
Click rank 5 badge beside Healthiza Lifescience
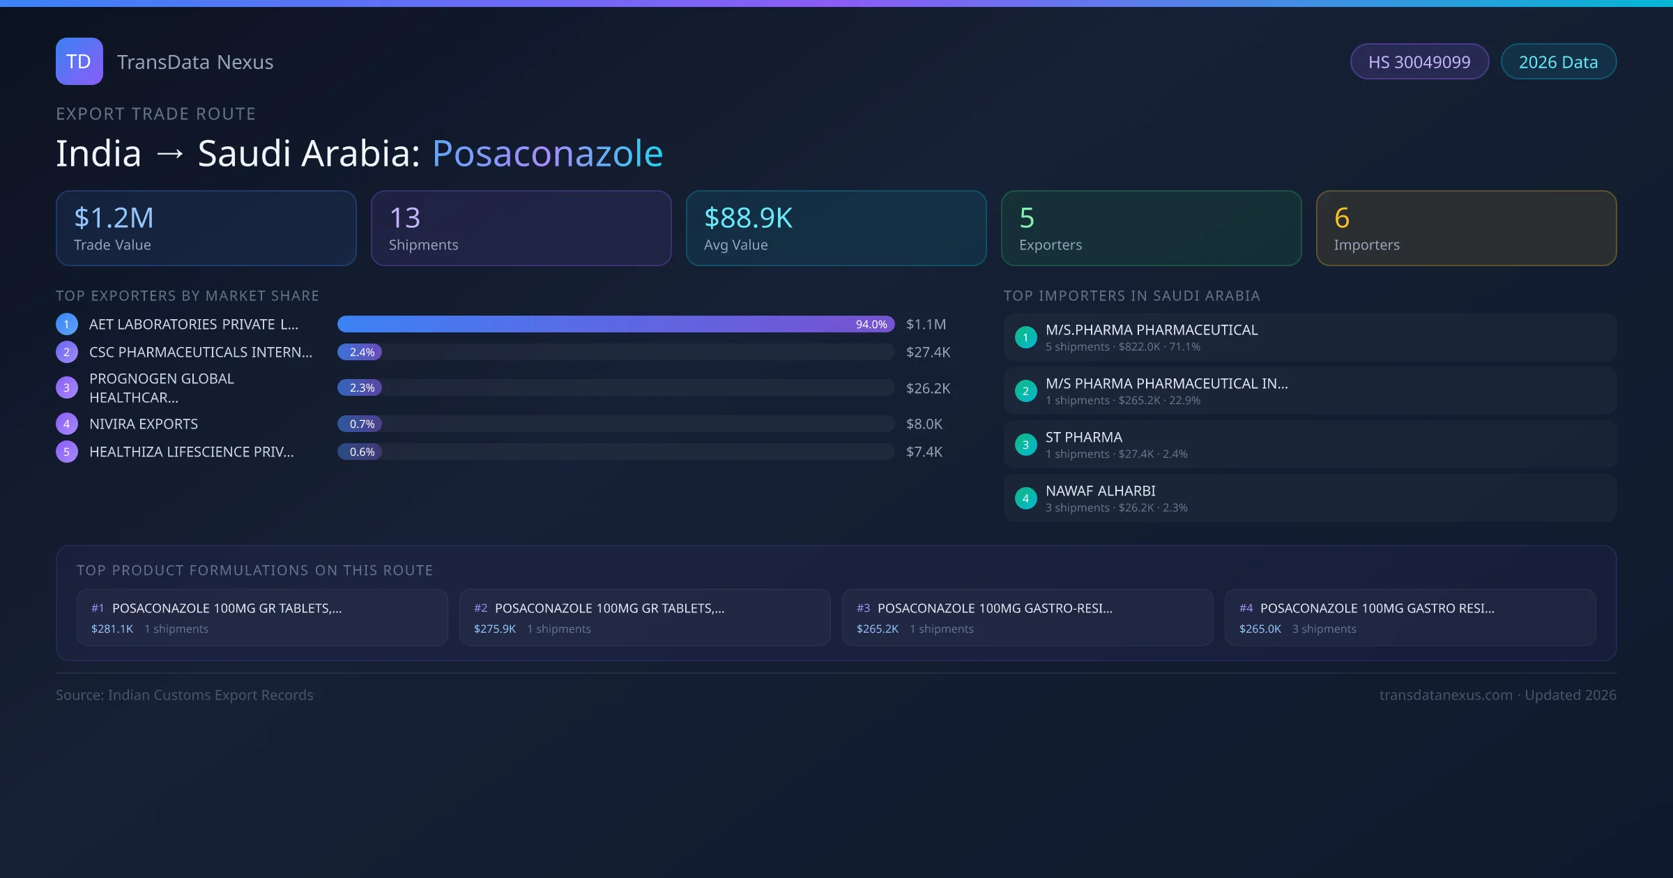pyautogui.click(x=67, y=452)
